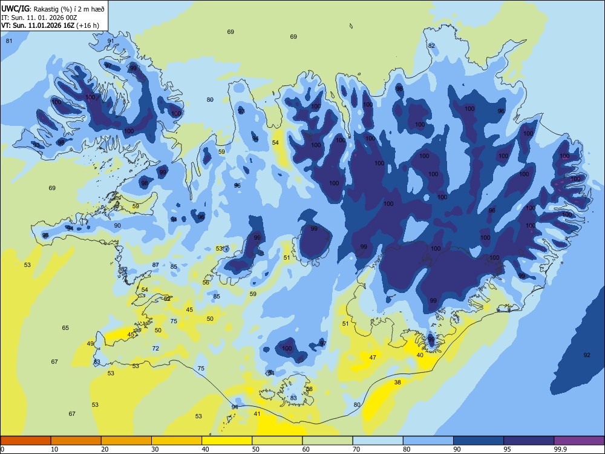Image resolution: width=605 pixels, height=454 pixels.
Task: Click the '87' humidity value on the map
Action: pos(155,265)
